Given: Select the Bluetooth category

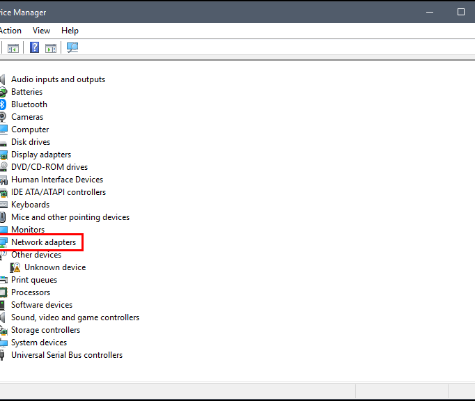Looking at the screenshot, I should tap(29, 104).
